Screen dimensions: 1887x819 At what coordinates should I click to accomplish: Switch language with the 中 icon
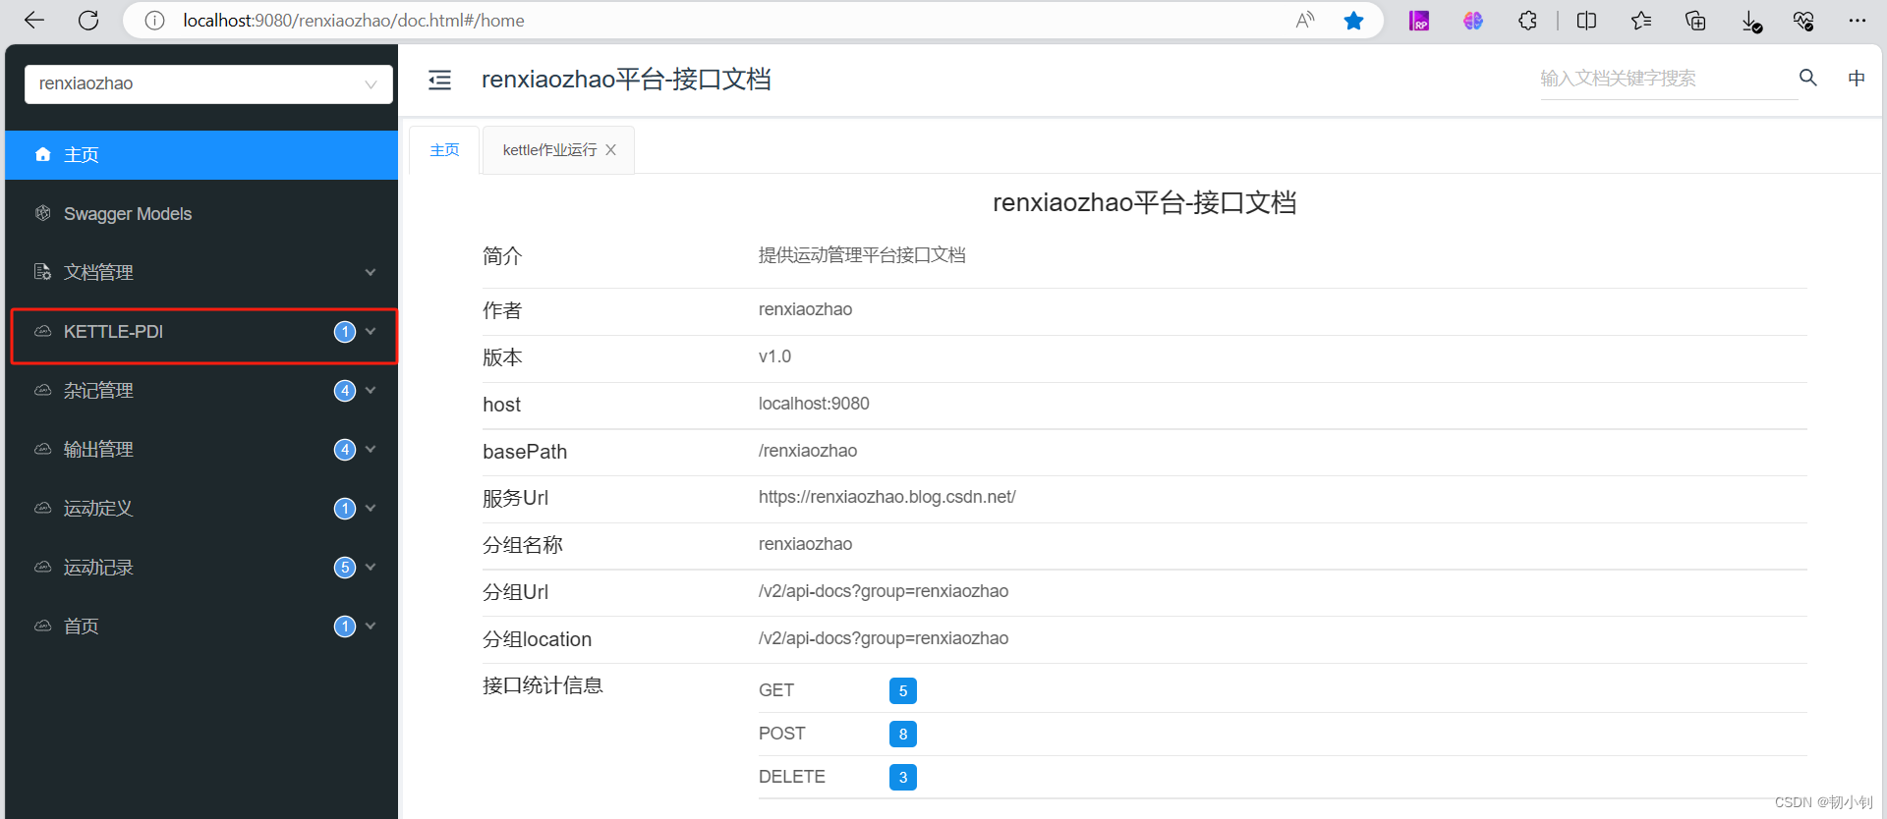click(x=1857, y=78)
